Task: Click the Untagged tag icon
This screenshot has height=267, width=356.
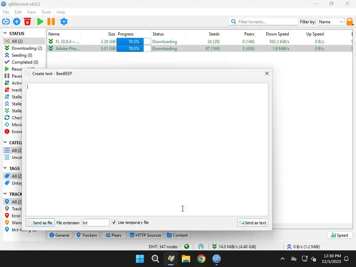Action: [7, 183]
